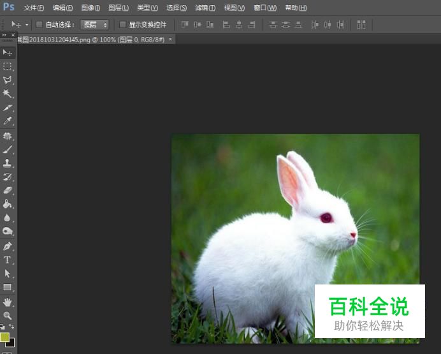Close the open png document tab
The image size is (441, 354).
pyautogui.click(x=170, y=39)
